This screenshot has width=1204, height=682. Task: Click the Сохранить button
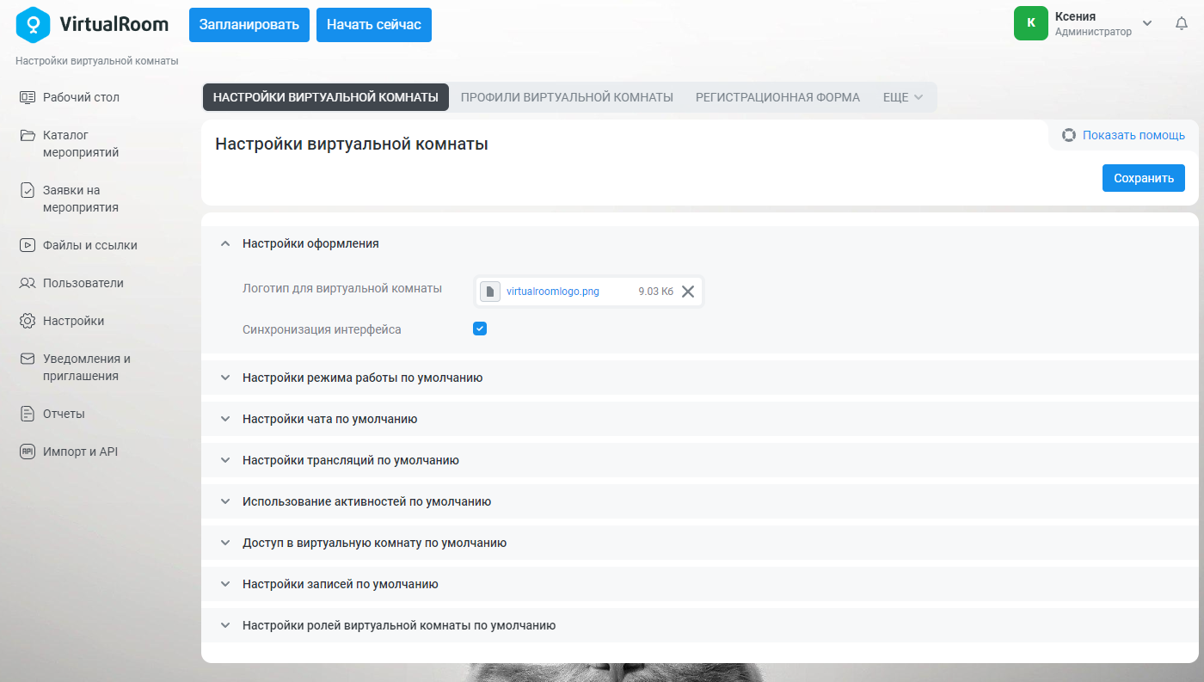click(x=1144, y=178)
